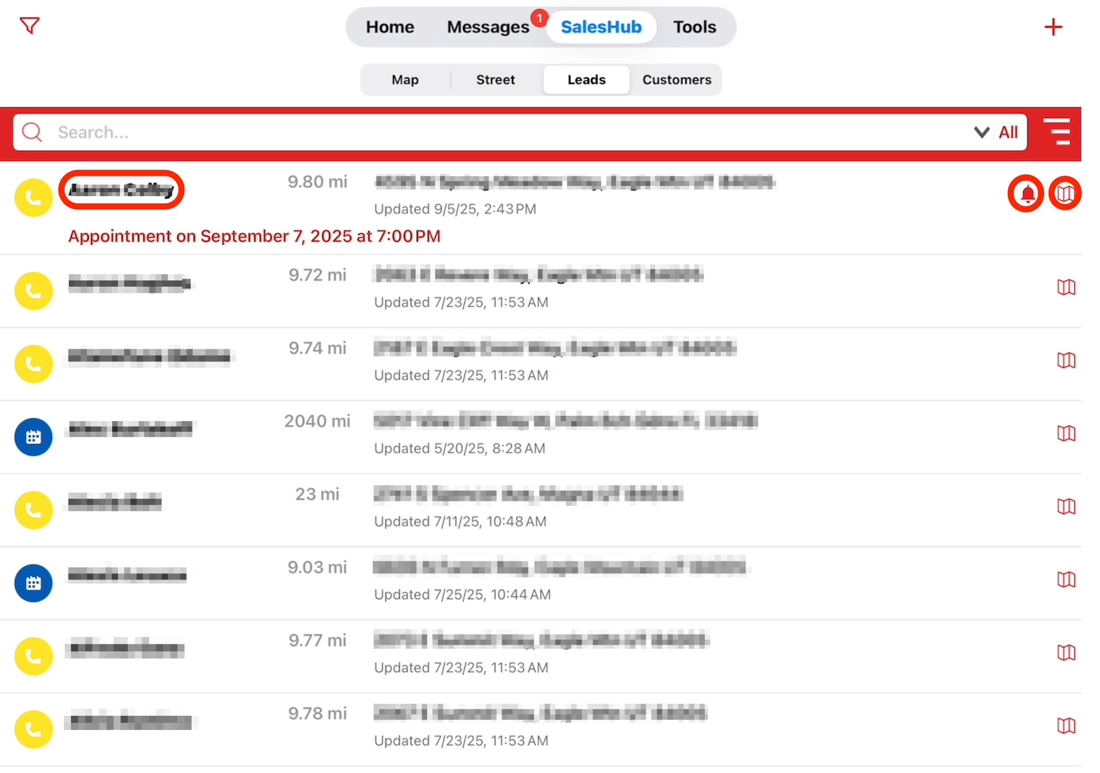Click the red plus add icon
The image size is (1100, 773).
[x=1053, y=27]
